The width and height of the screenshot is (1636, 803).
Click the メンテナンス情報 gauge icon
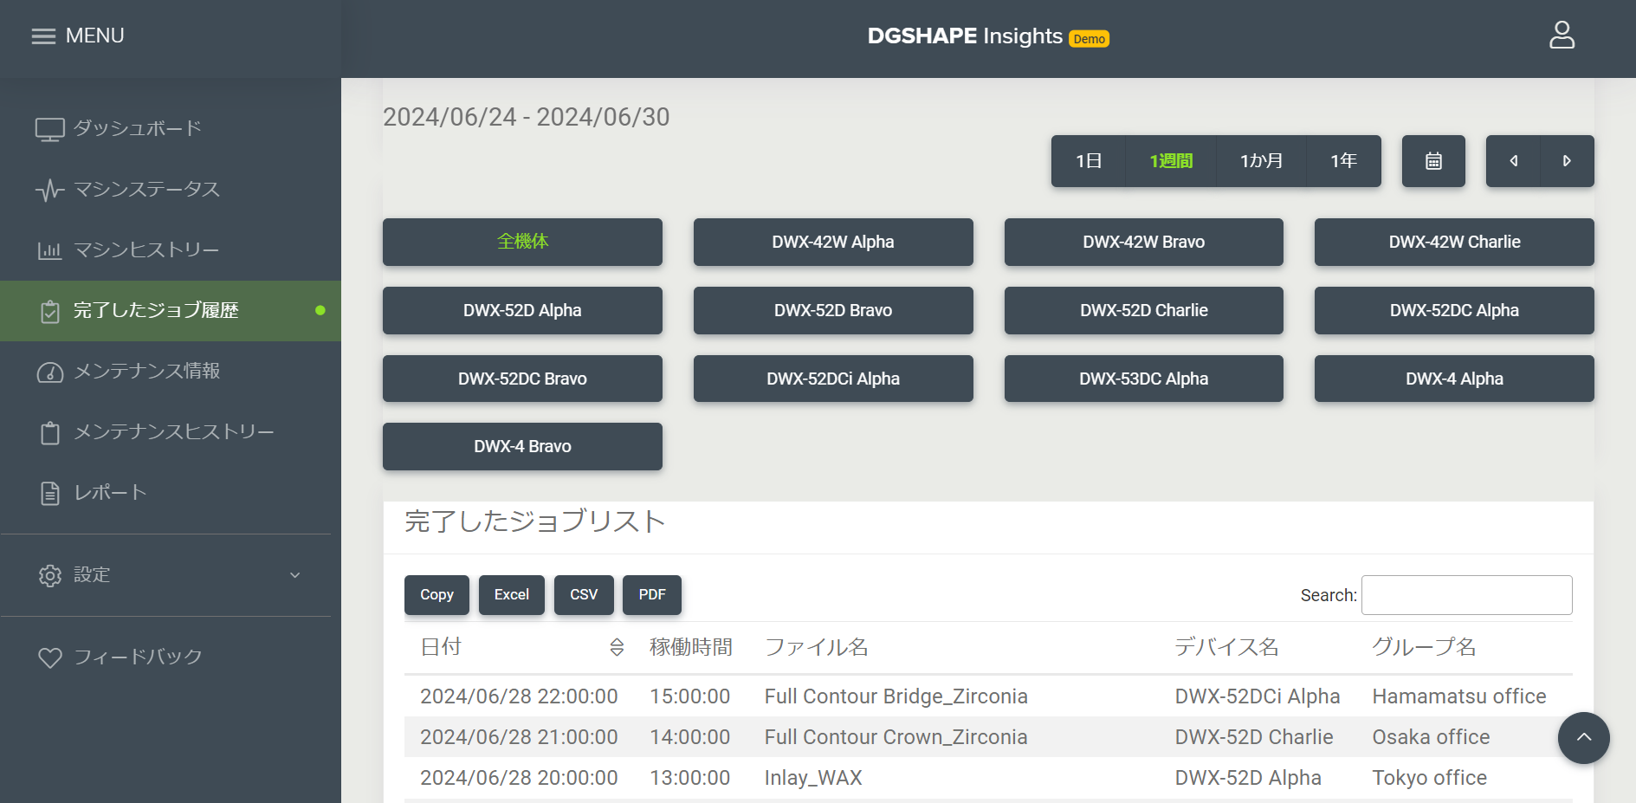click(x=49, y=372)
